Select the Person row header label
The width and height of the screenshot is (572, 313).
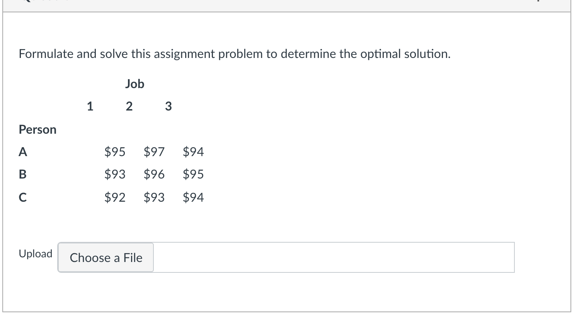(x=37, y=129)
